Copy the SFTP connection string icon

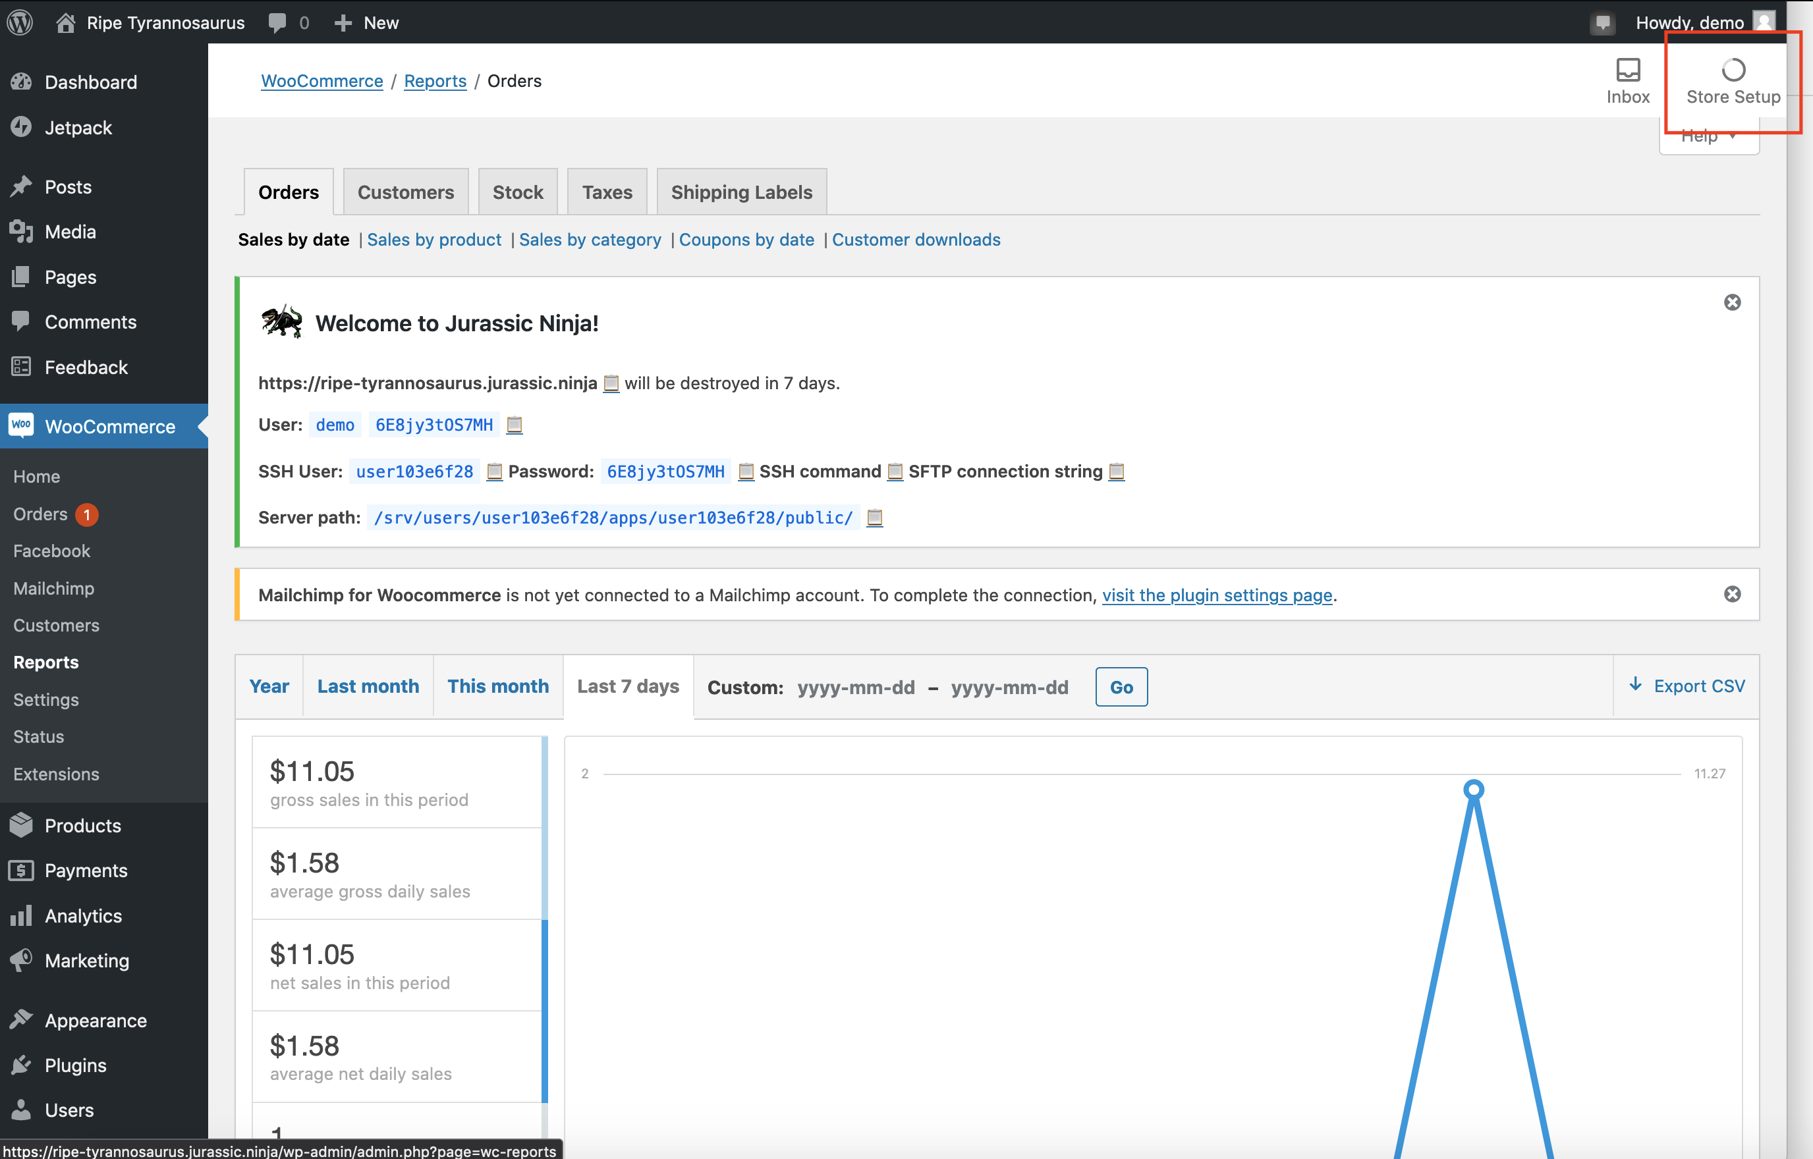pyautogui.click(x=1117, y=472)
